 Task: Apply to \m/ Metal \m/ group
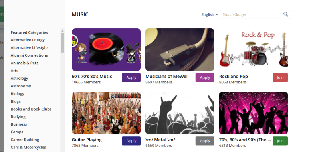coord(205,141)
